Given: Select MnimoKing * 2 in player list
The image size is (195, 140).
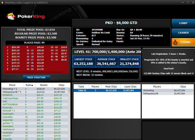Looking at the screenshot, I should point(35,89).
